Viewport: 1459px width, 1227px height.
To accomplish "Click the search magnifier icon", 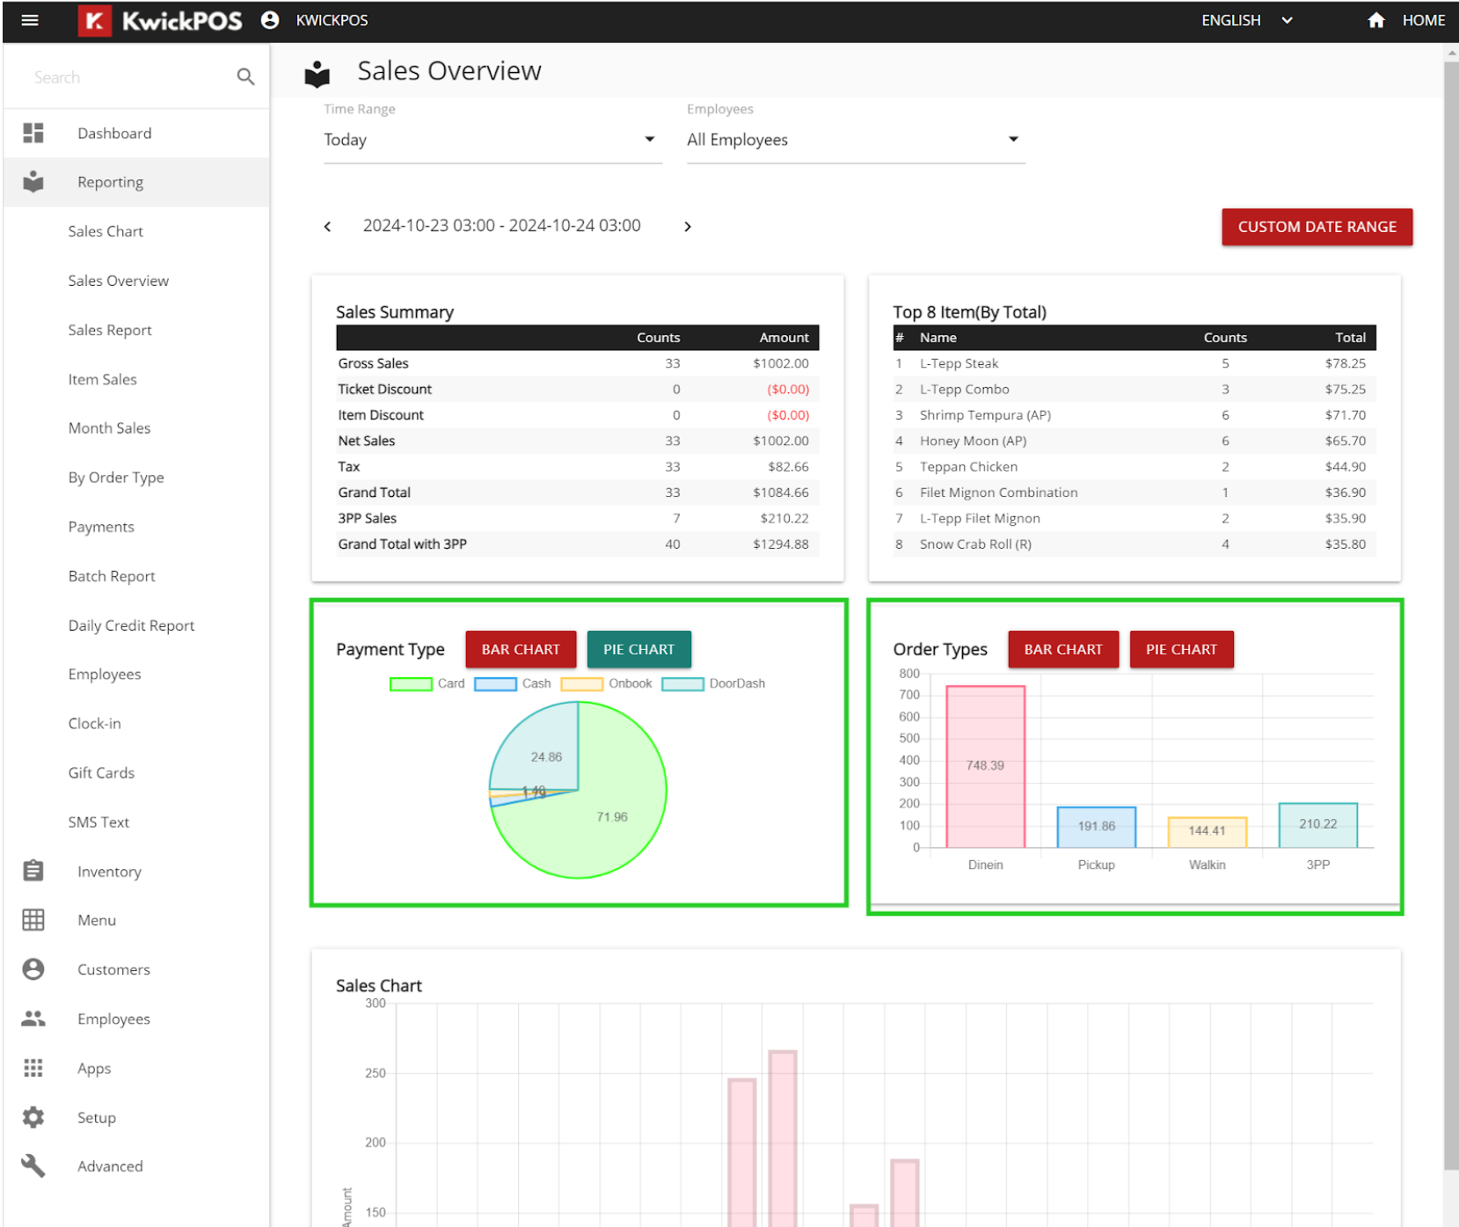I will tap(245, 77).
